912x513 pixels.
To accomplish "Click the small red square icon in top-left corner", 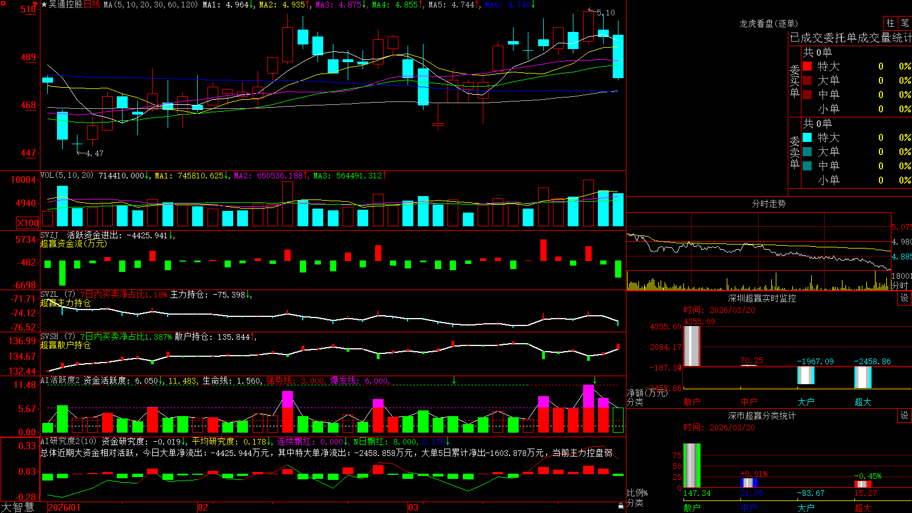I will pyautogui.click(x=2, y=2).
